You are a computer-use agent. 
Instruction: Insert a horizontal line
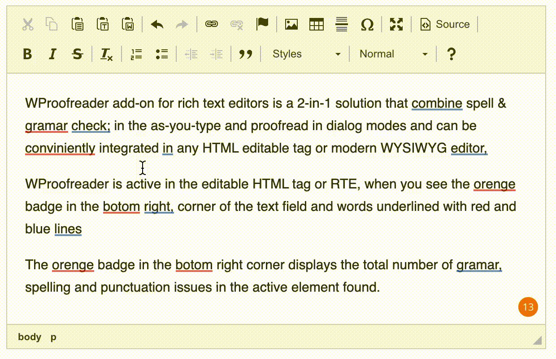(x=342, y=24)
